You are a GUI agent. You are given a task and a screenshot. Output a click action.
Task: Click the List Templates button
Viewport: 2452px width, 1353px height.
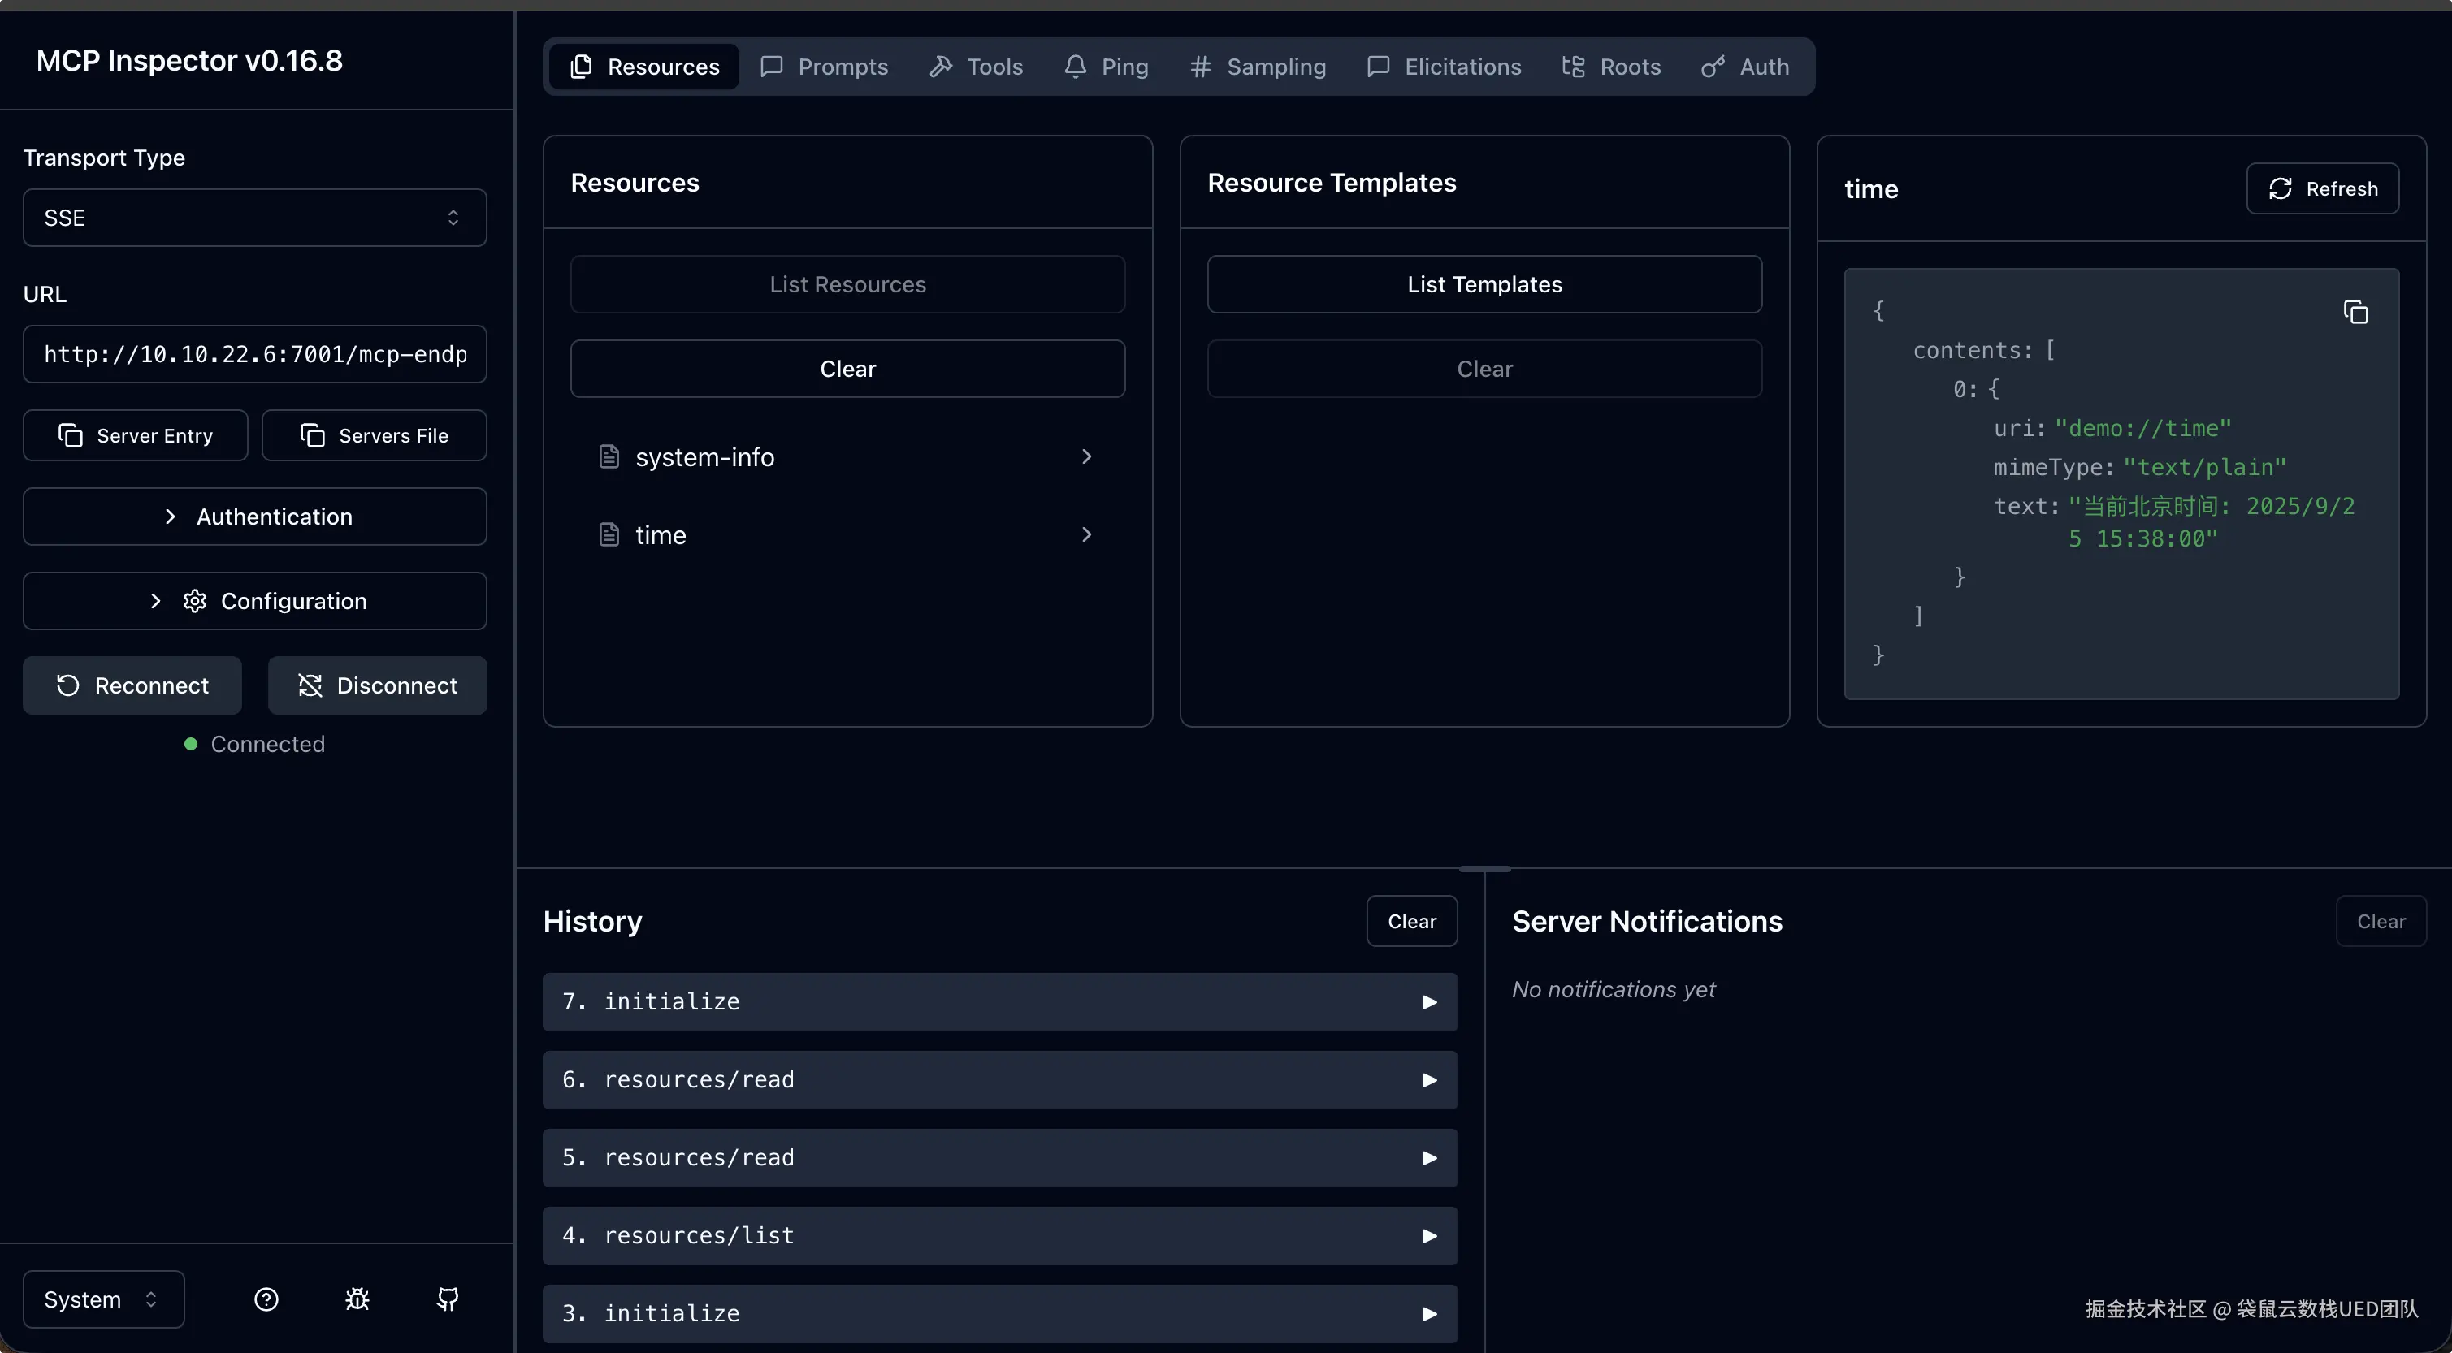point(1484,284)
